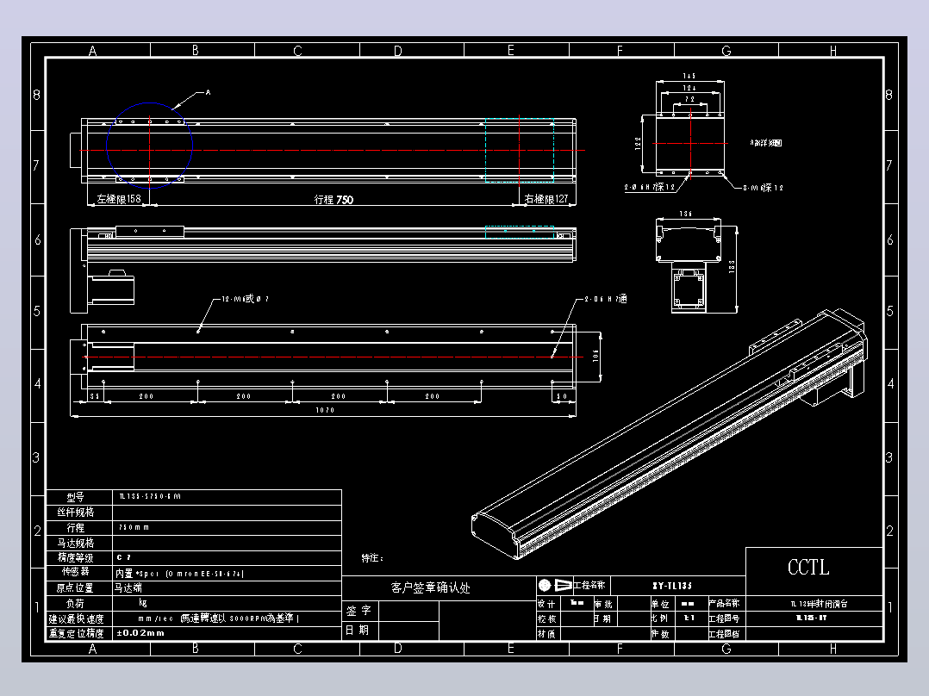Select the 'mm/sec' speed value text
The height and width of the screenshot is (696, 929).
[219, 618]
